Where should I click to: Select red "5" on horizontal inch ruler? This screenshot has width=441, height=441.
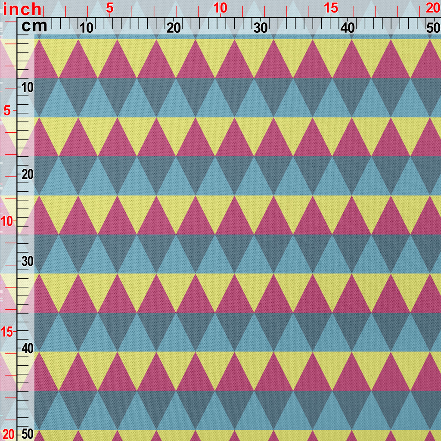(110, 9)
